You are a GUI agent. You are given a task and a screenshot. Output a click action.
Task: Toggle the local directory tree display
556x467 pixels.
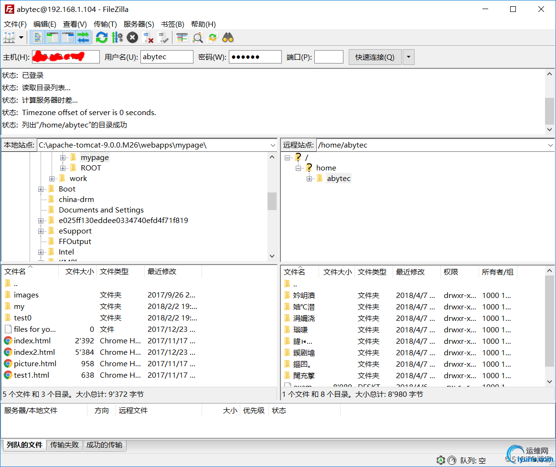[52, 38]
